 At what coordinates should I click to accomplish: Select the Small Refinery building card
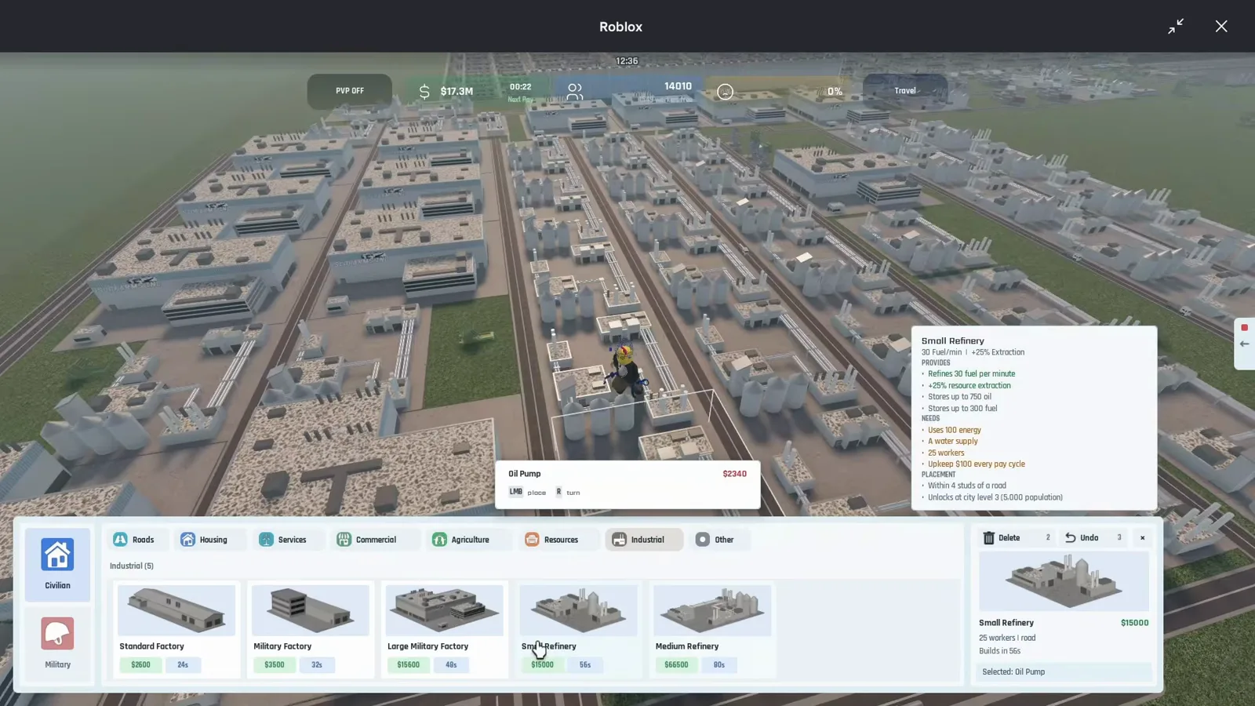578,629
